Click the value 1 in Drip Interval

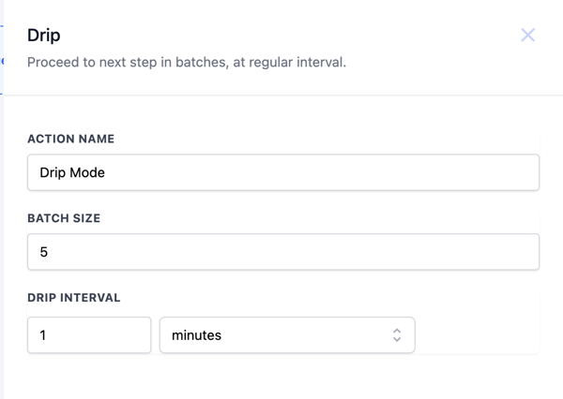coord(43,335)
